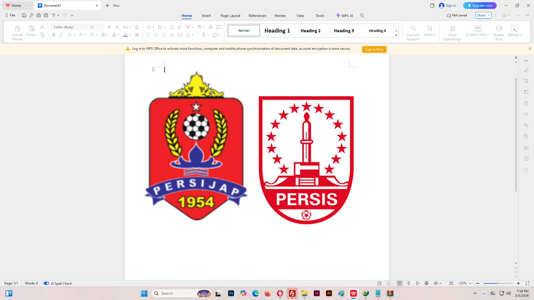Open a New document tab
The image size is (534, 300).
coord(113,6)
